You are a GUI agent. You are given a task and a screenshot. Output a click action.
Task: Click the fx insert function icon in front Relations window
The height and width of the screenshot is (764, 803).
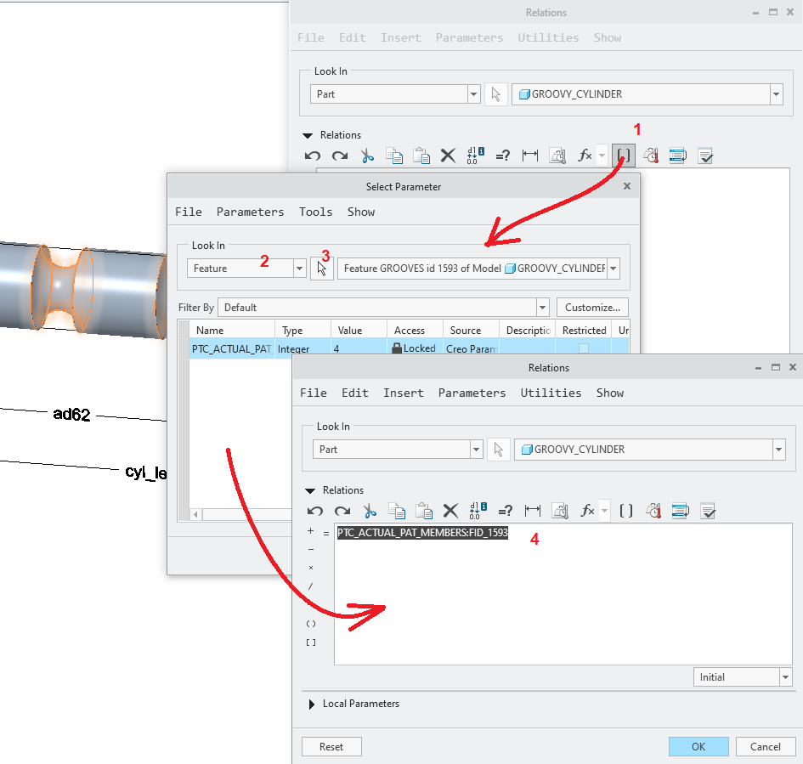click(x=587, y=511)
